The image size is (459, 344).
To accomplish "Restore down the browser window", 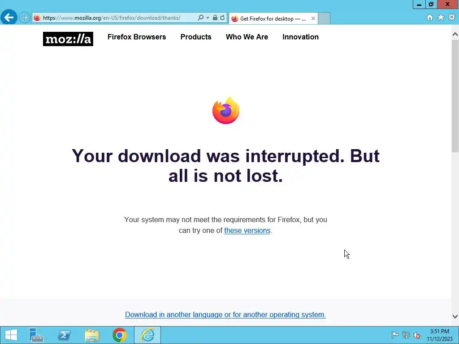I will [x=431, y=4].
